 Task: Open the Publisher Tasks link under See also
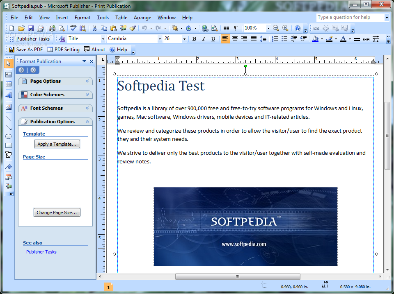tap(41, 252)
